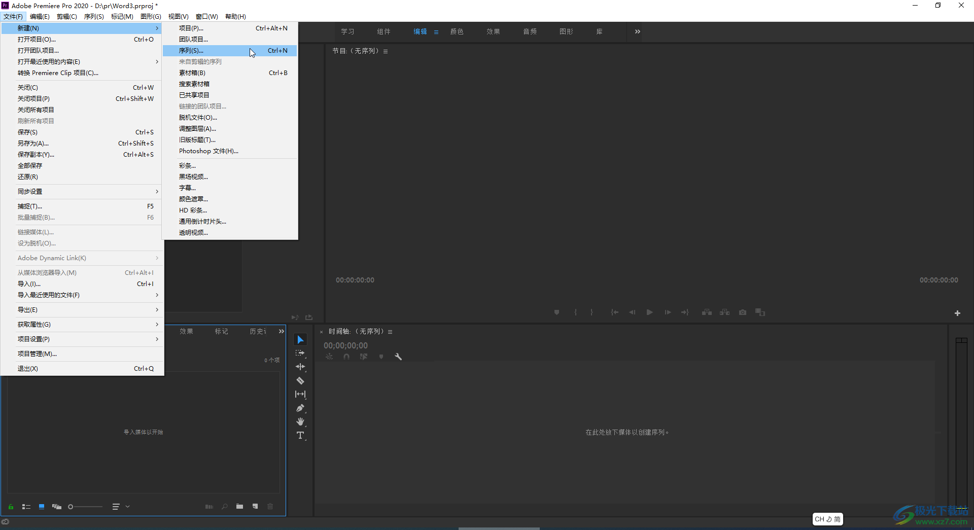The width and height of the screenshot is (974, 530).
Task: Open the 编辑 workspace menu icon
Action: coord(436,32)
